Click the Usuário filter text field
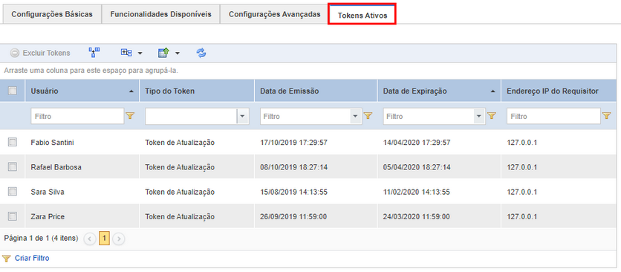This screenshot has height=272, width=621. [77, 117]
